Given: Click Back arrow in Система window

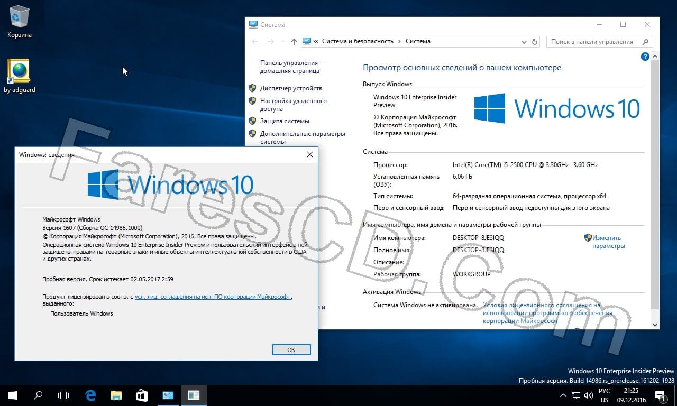Looking at the screenshot, I should (255, 42).
